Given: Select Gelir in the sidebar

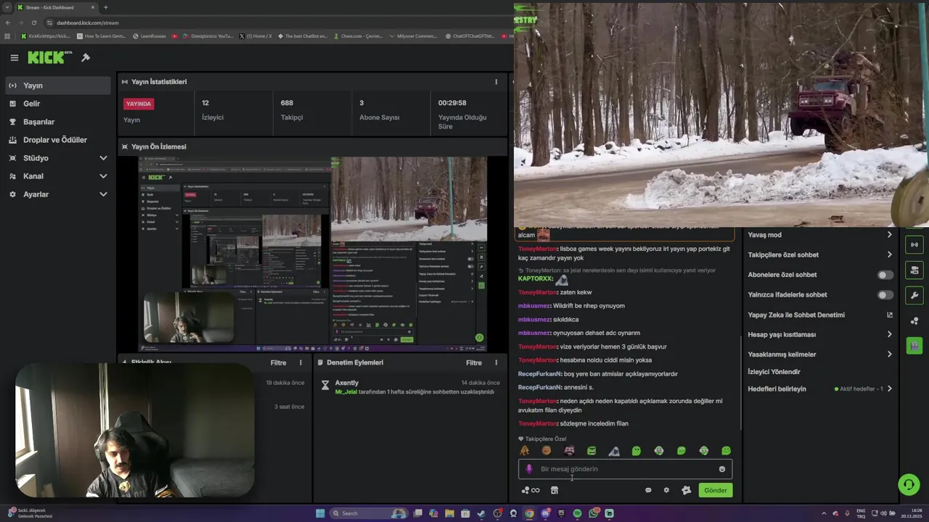Looking at the screenshot, I should pos(57,104).
